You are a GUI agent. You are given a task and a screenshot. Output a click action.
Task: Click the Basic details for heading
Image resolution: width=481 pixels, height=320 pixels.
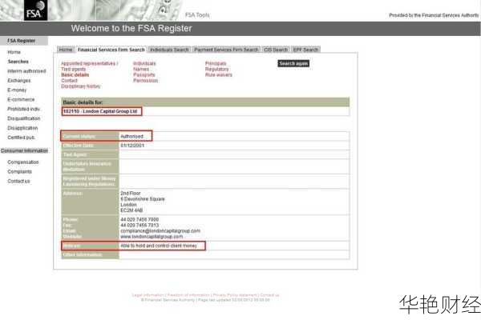click(x=83, y=102)
